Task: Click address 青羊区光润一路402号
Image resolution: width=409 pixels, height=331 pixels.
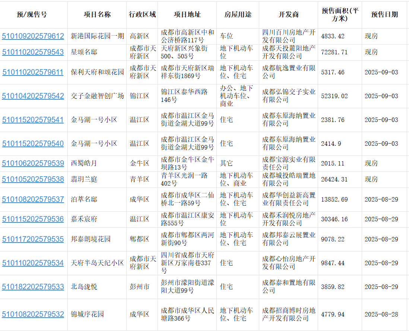Action: click(184, 179)
